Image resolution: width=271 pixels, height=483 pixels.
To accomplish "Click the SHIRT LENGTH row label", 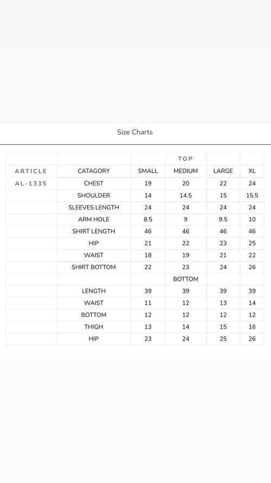I will click(x=94, y=231).
